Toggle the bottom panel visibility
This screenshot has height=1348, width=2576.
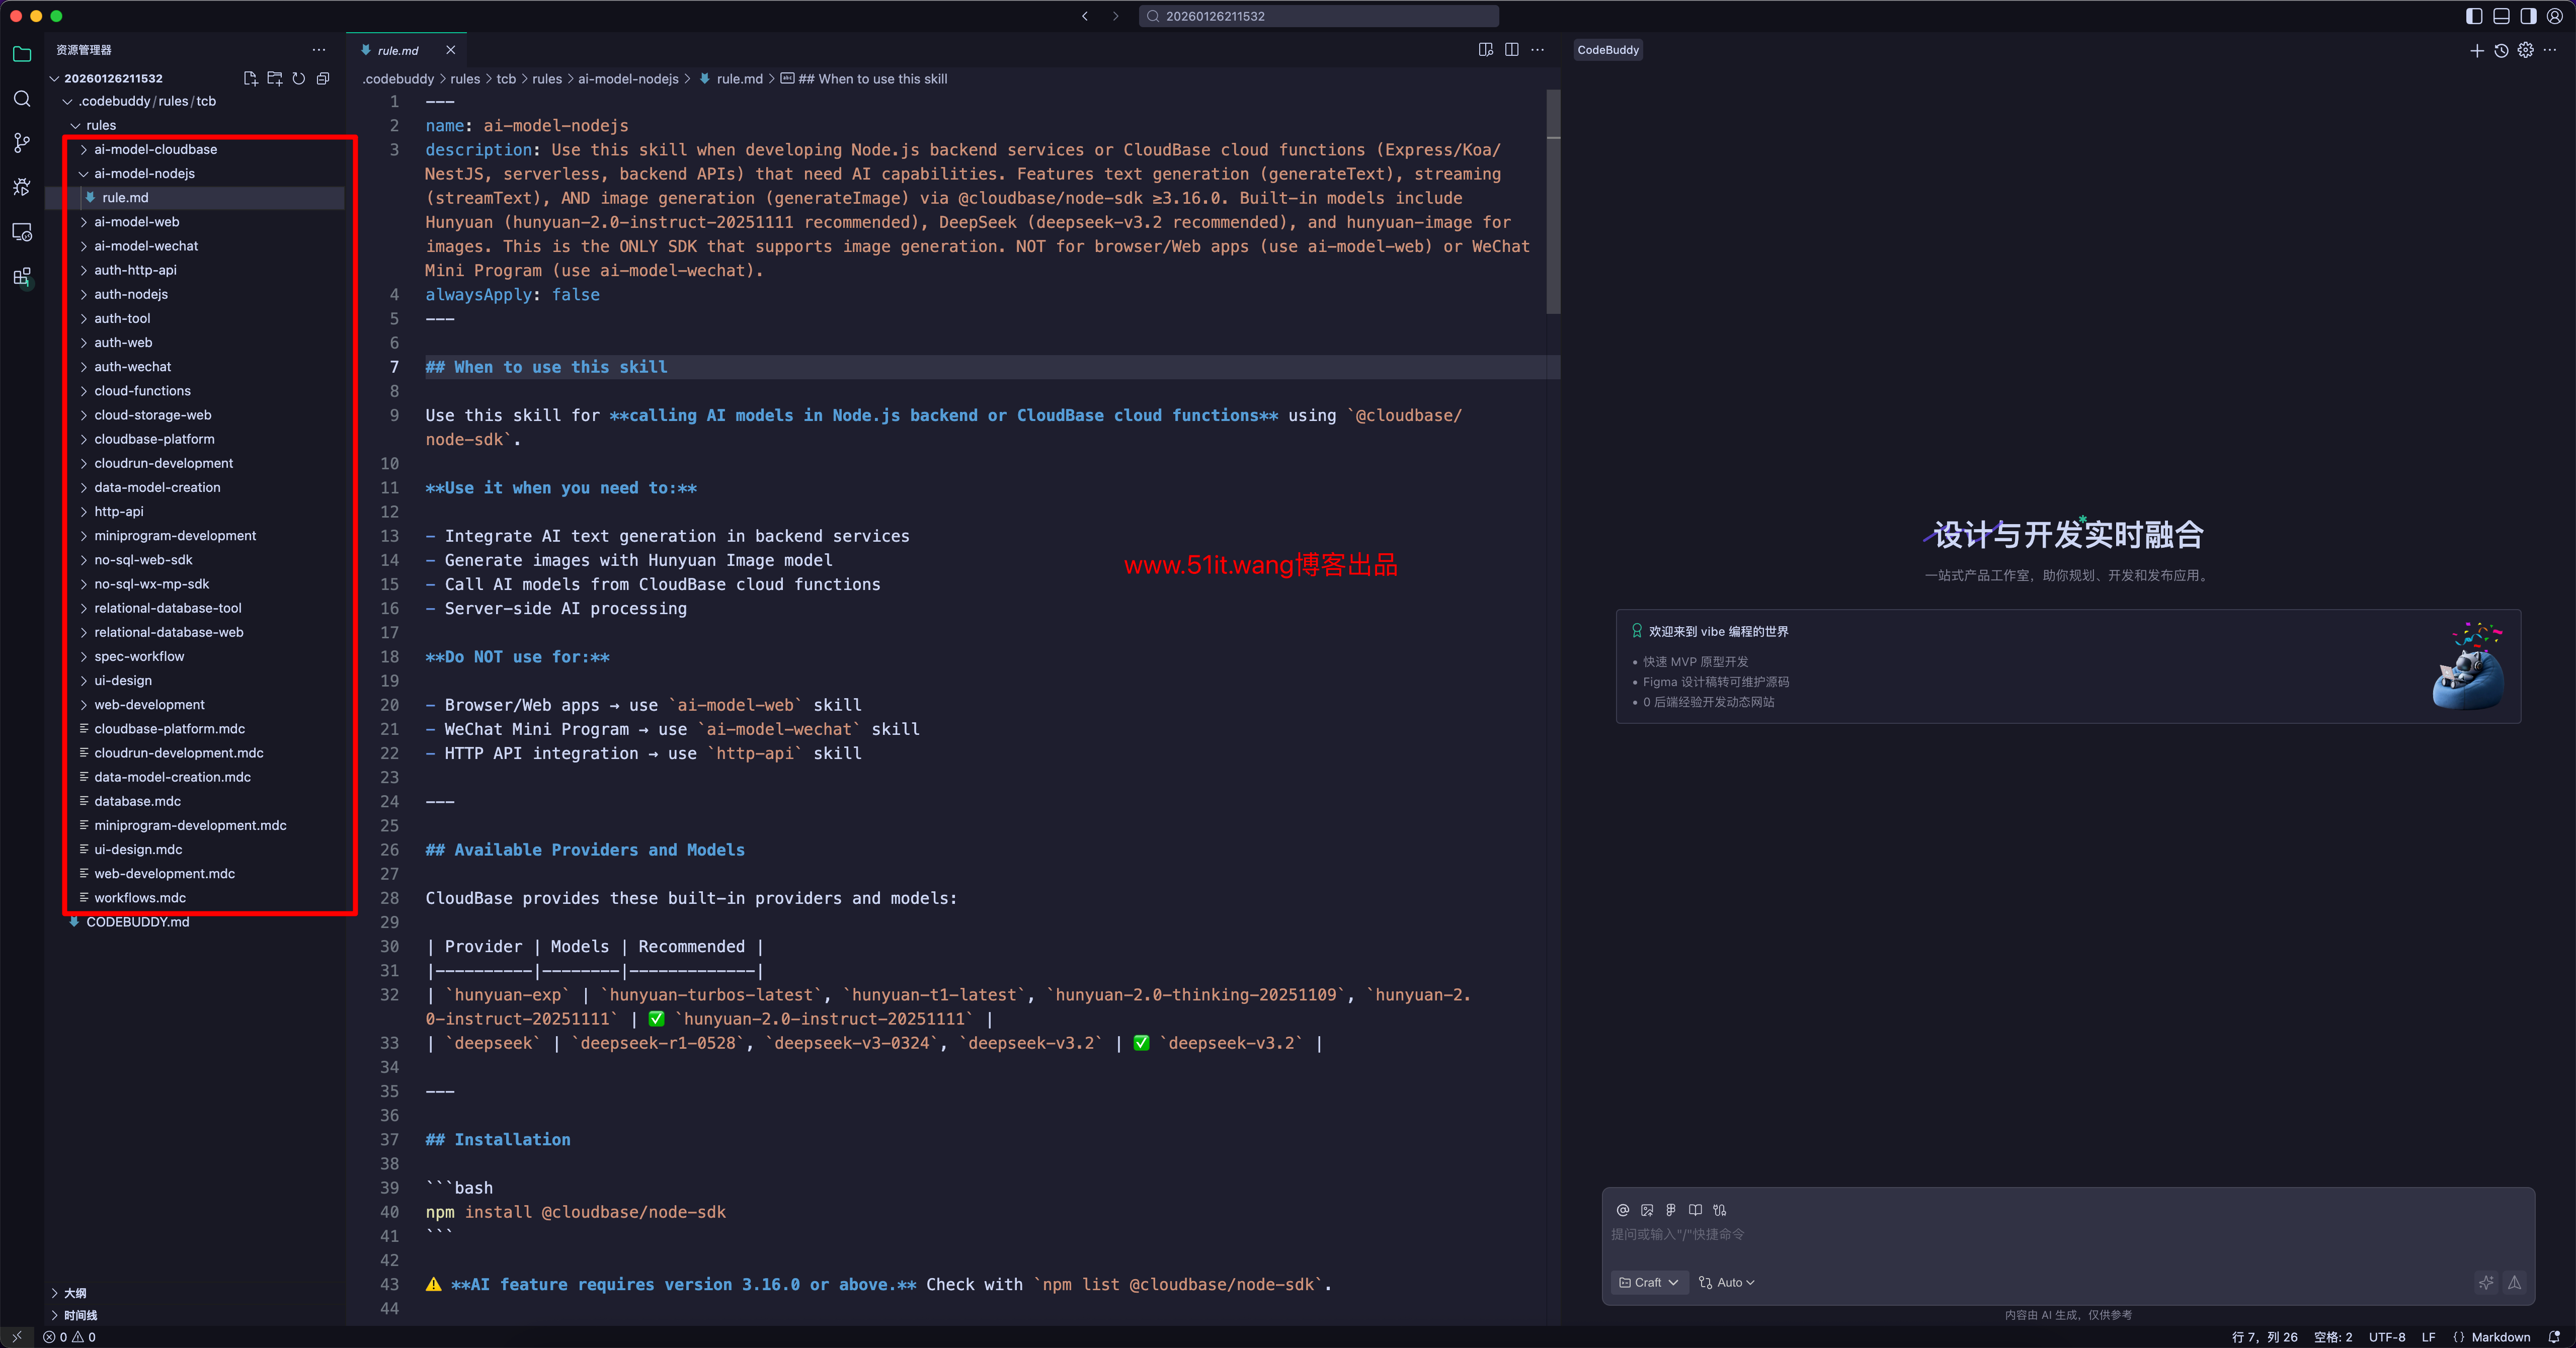[2501, 16]
